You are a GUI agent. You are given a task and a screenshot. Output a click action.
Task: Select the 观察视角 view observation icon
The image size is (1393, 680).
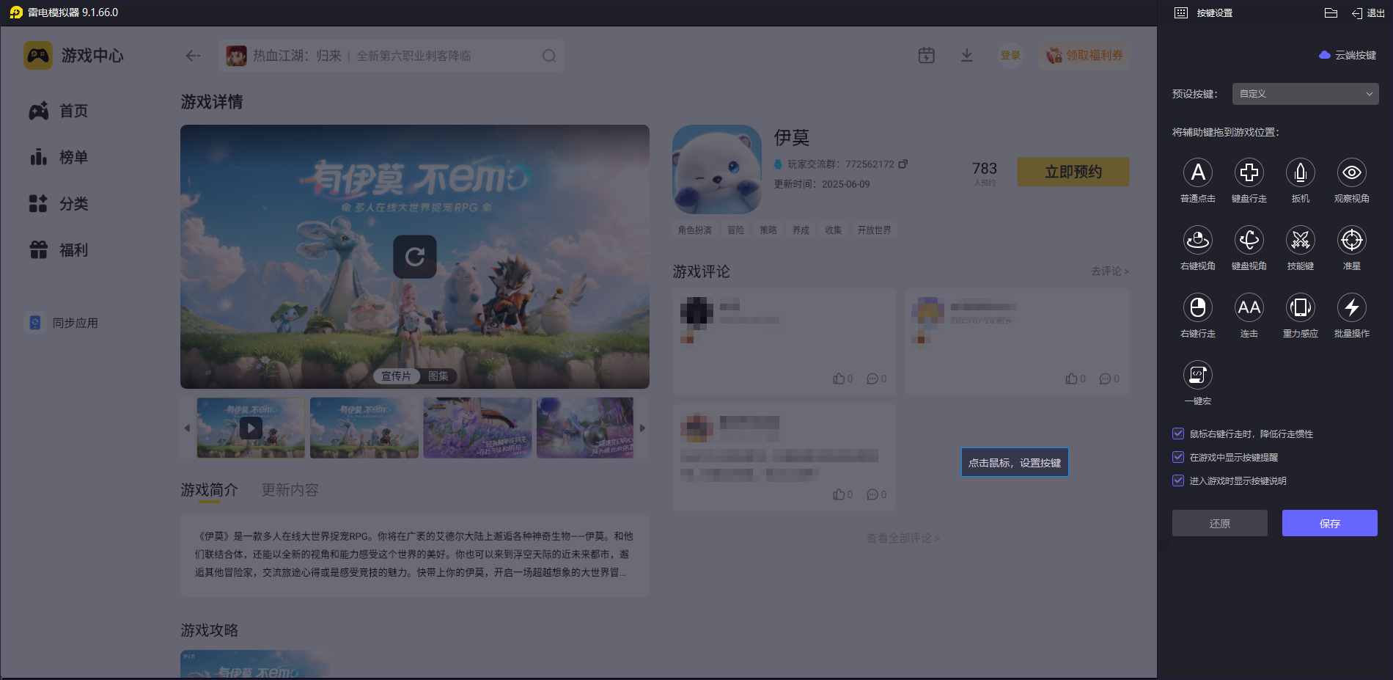click(x=1351, y=173)
